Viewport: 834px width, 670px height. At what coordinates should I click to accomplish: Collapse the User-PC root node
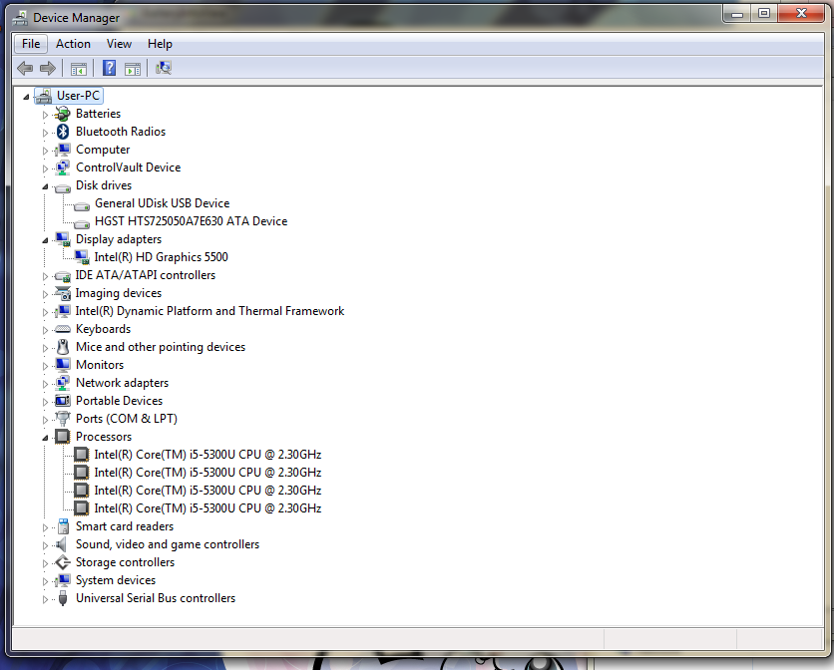click(x=26, y=97)
